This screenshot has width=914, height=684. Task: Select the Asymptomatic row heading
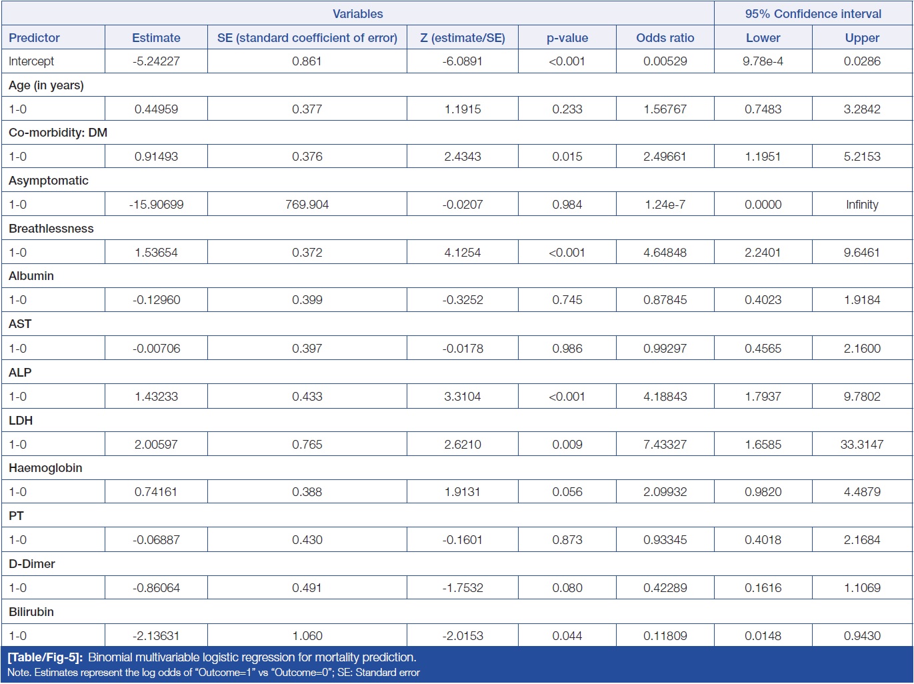[x=49, y=181]
